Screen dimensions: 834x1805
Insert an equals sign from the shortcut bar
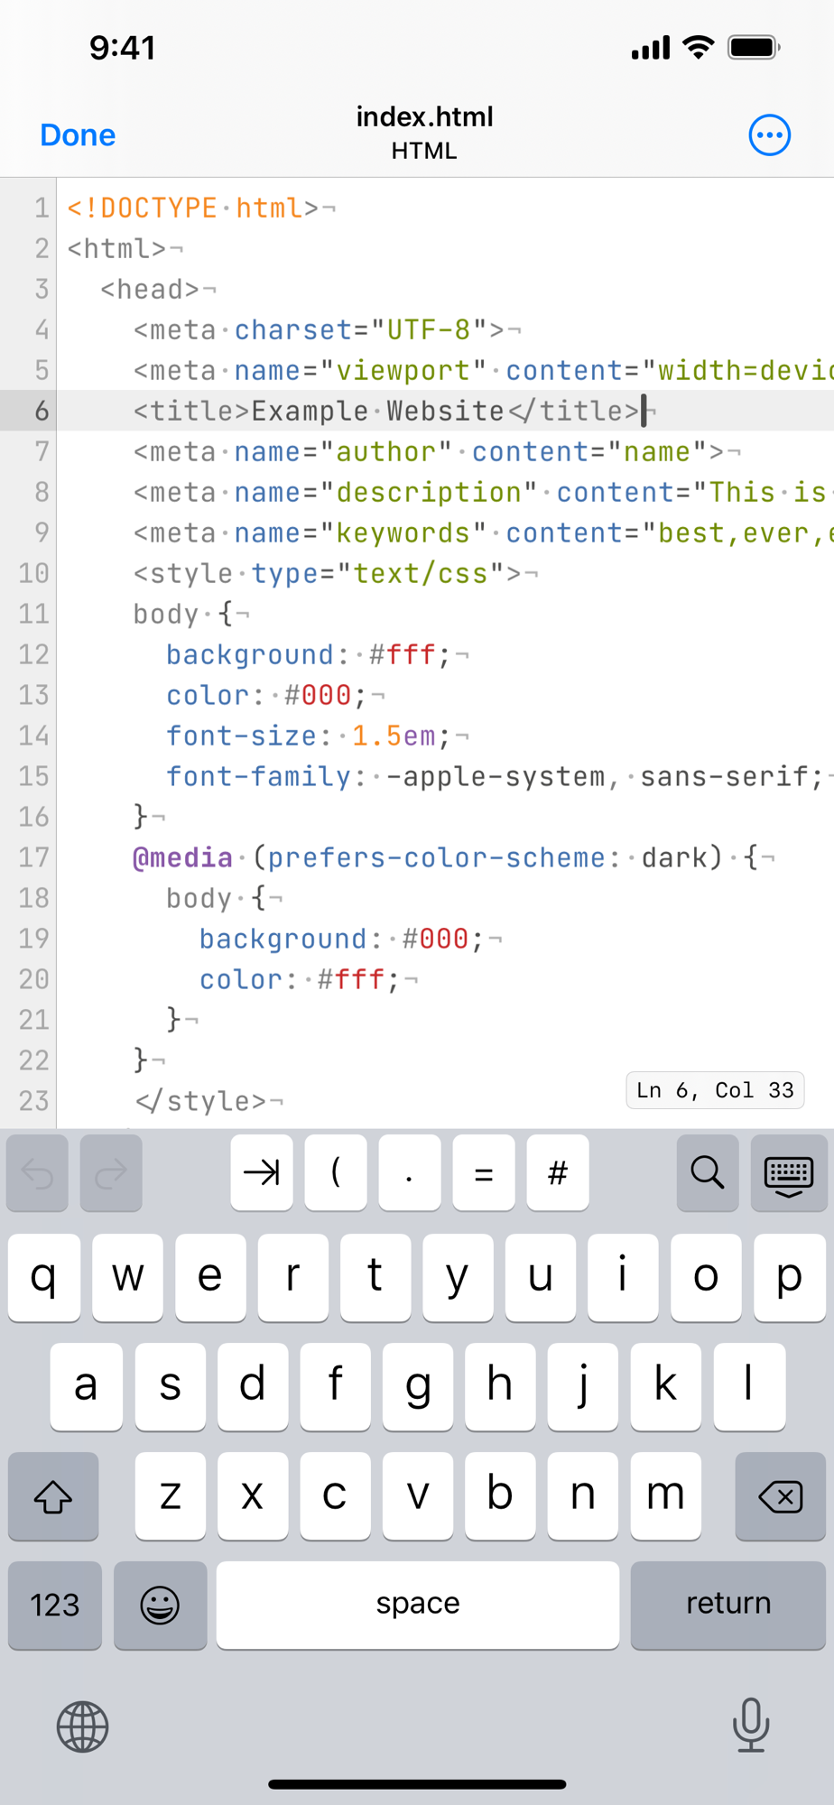pyautogui.click(x=484, y=1173)
